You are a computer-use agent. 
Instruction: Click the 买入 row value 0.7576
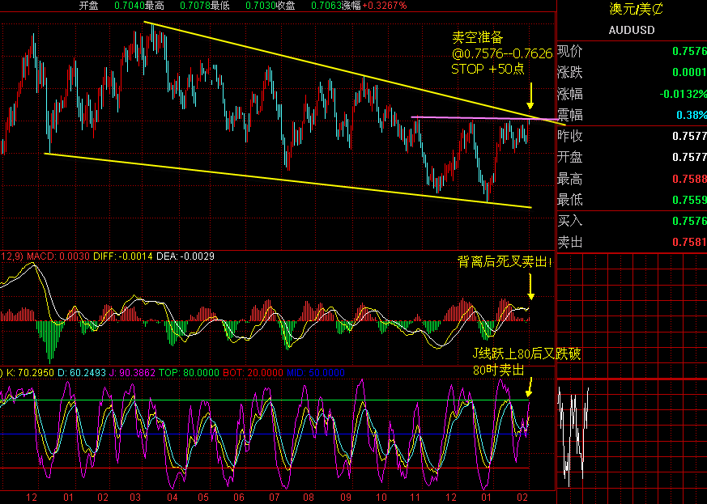click(689, 221)
